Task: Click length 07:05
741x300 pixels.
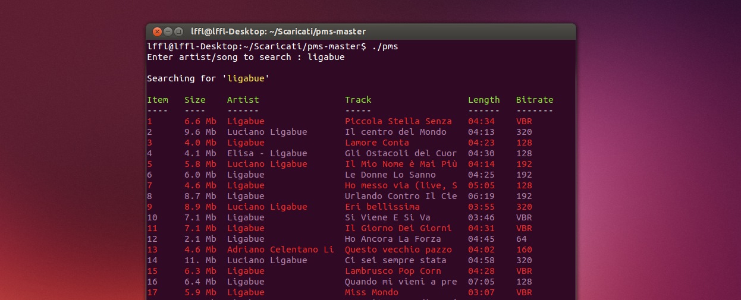Action: 481,282
